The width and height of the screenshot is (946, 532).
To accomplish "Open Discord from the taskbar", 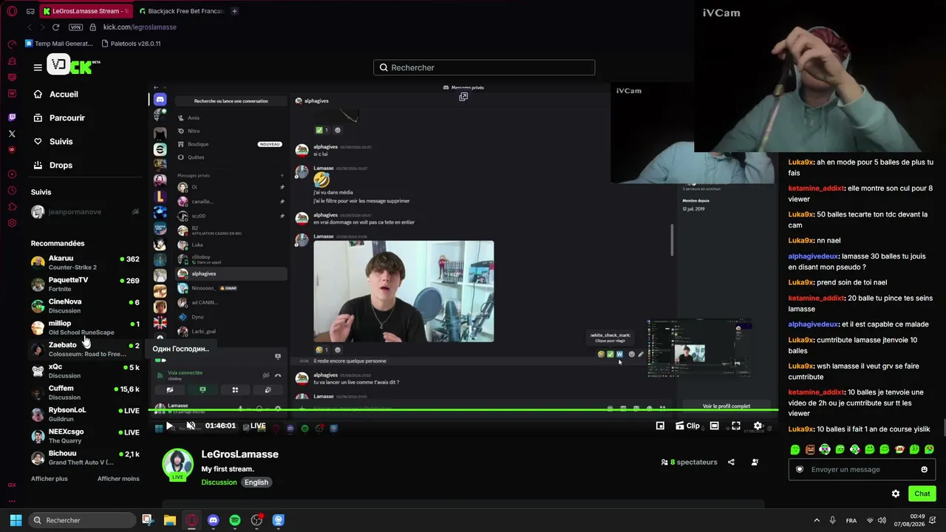I will pos(214,520).
